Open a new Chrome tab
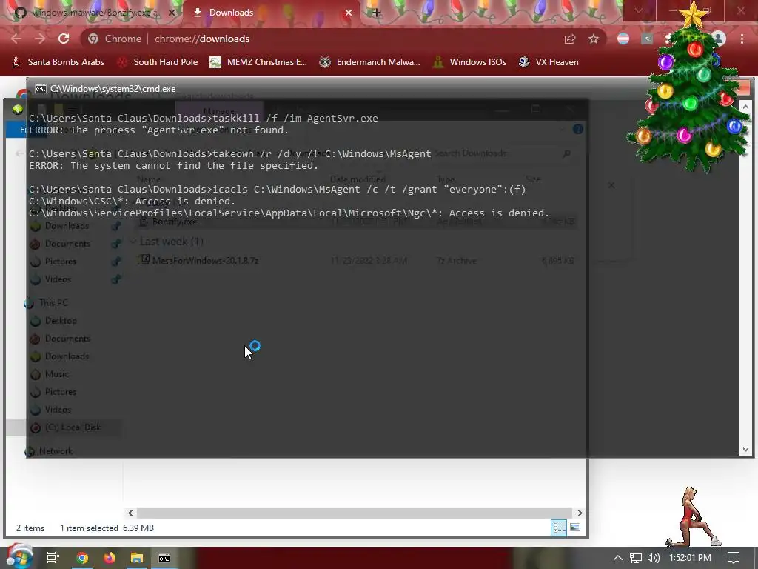The image size is (758, 569). [376, 13]
